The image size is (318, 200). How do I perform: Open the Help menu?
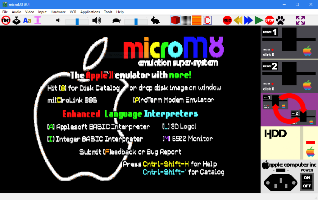click(x=120, y=12)
